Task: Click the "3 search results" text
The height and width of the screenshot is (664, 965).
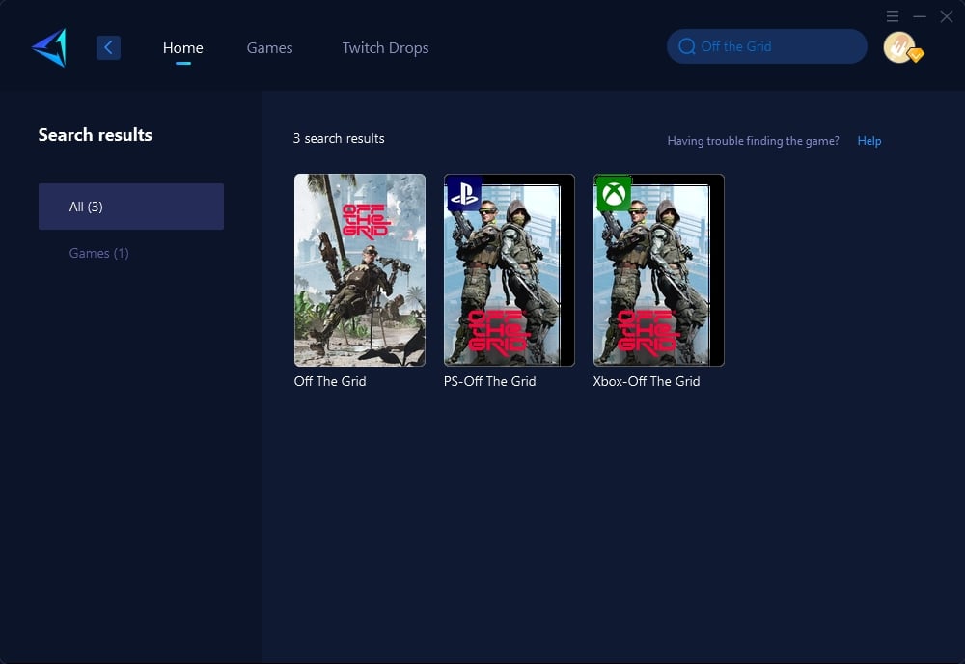Action: 339,138
